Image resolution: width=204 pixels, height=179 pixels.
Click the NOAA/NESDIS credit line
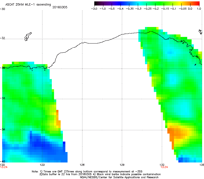pyautogui.click(x=119, y=177)
